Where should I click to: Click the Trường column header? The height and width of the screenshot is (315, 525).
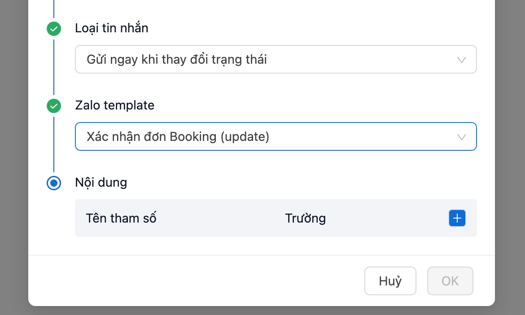click(x=305, y=219)
